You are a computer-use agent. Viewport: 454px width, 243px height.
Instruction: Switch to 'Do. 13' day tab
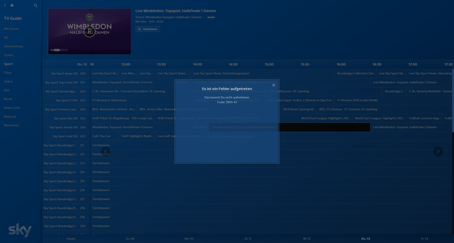click(x=366, y=238)
